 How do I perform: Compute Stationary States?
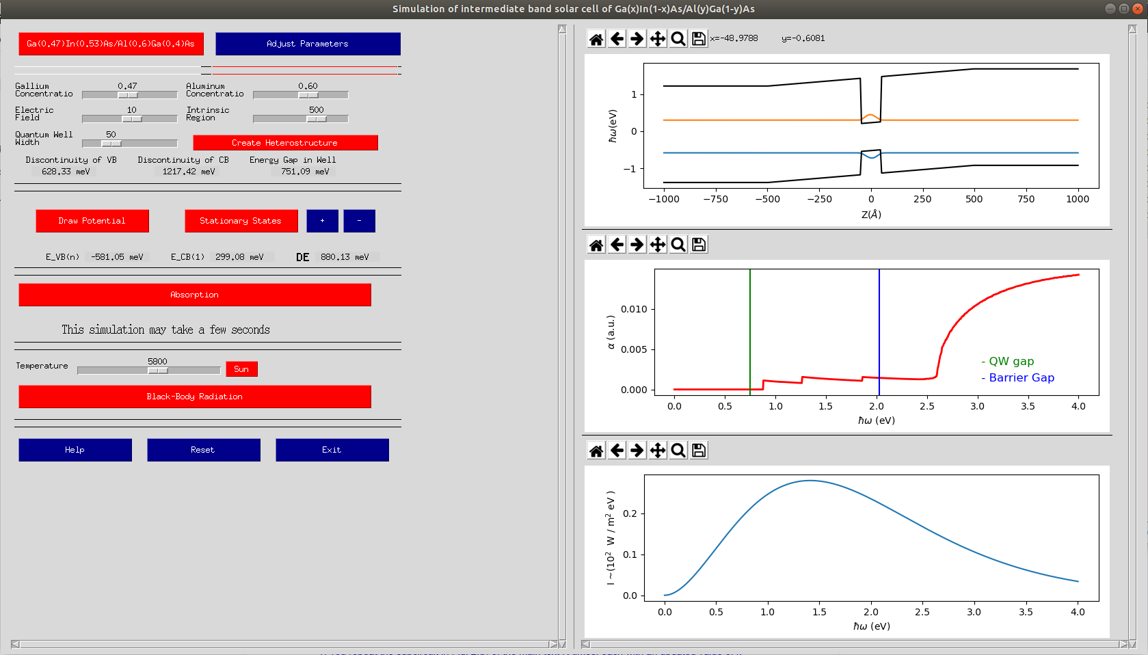[241, 221]
